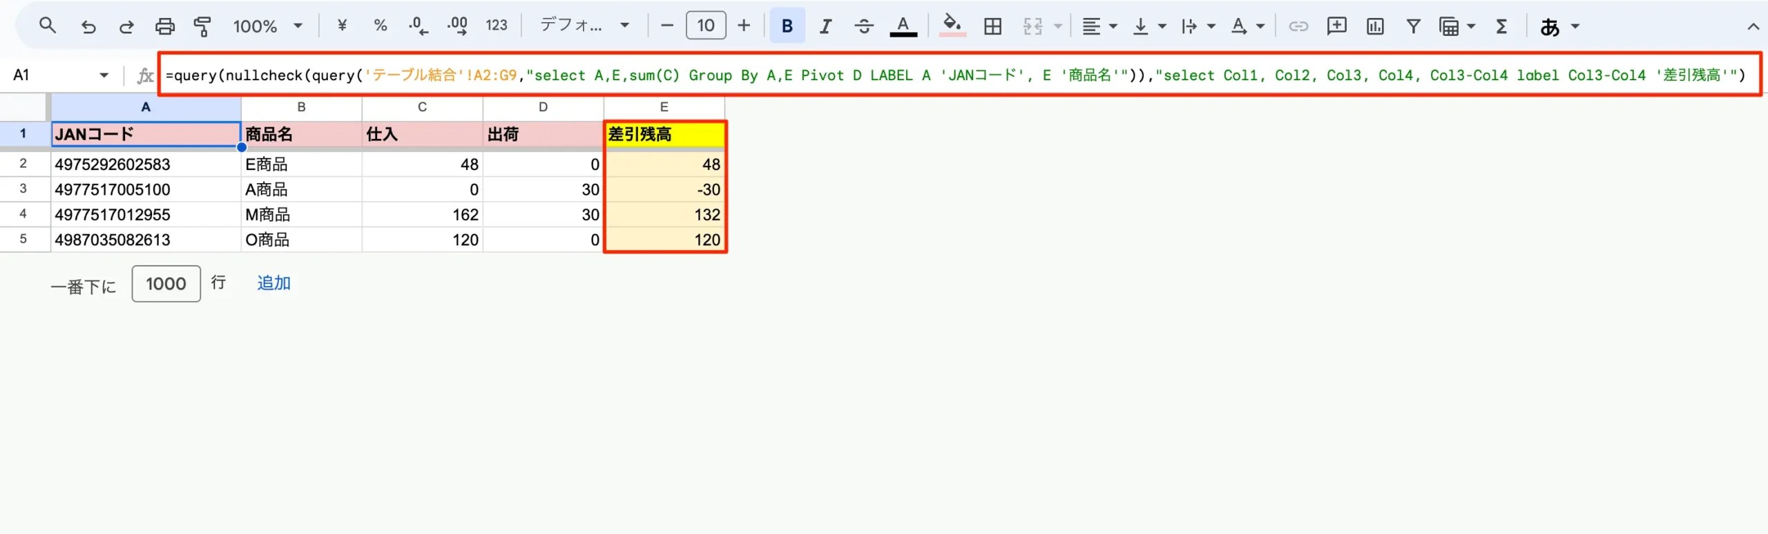1768x534 pixels.
Task: Select the -30 balance cell
Action: (x=664, y=189)
